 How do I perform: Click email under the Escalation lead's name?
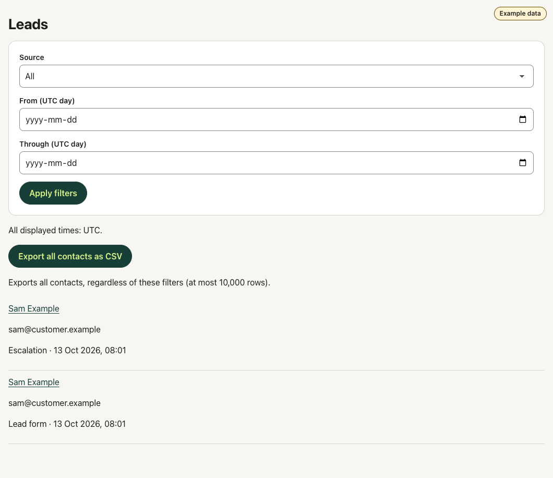tap(54, 329)
